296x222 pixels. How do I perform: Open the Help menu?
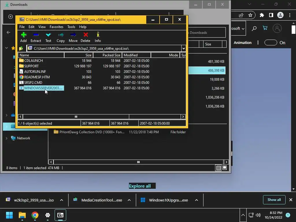pos(83,27)
